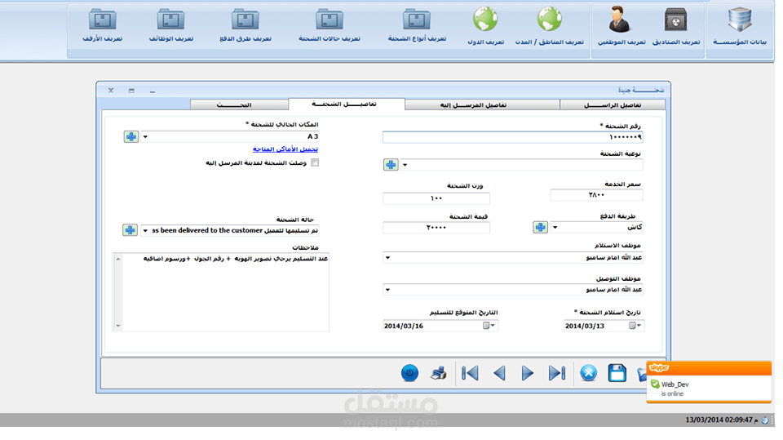Image resolution: width=783 pixels, height=440 pixels.
Task: Jump to the last record
Action: click(557, 373)
